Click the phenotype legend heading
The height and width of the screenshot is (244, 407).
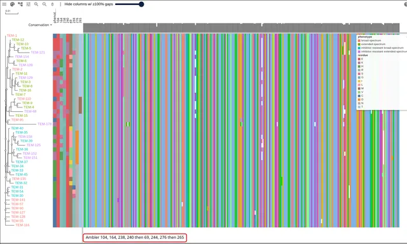click(x=364, y=37)
